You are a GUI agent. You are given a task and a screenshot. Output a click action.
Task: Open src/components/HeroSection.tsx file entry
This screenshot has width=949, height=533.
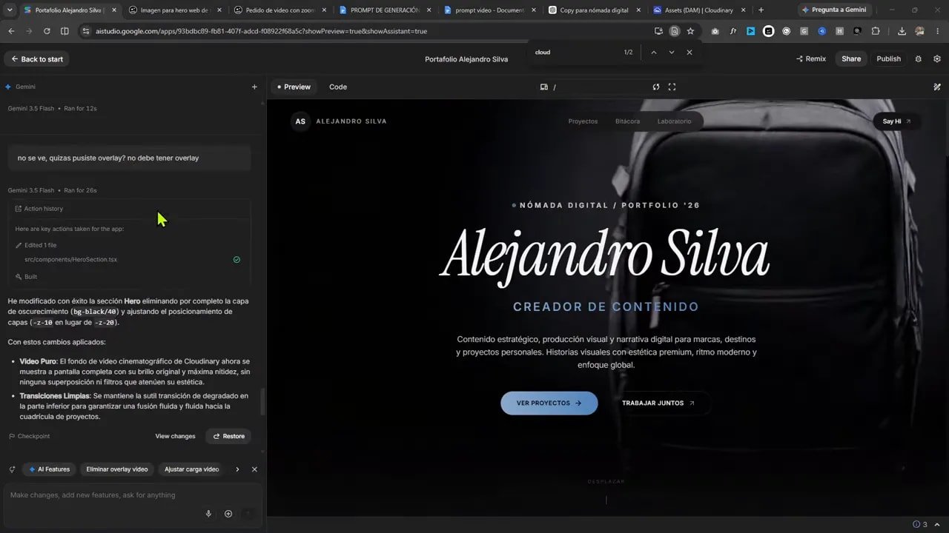[71, 260]
